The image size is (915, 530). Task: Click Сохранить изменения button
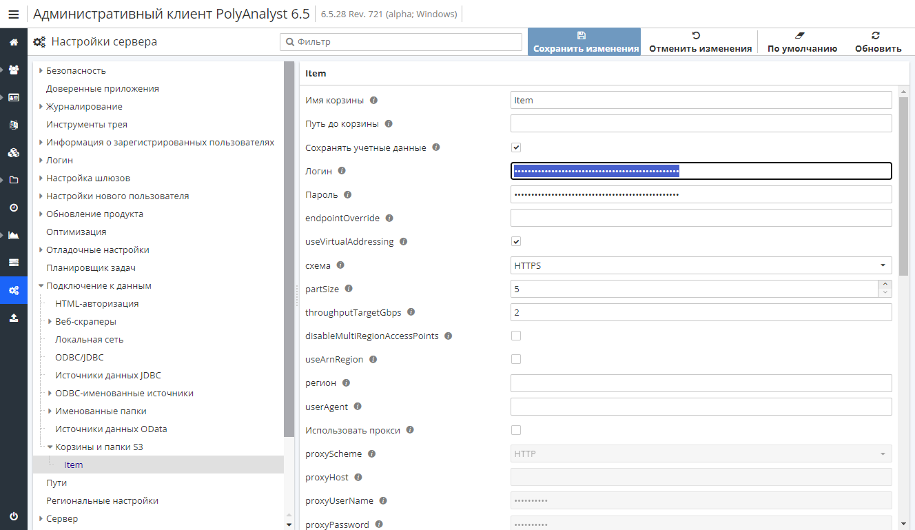[584, 41]
